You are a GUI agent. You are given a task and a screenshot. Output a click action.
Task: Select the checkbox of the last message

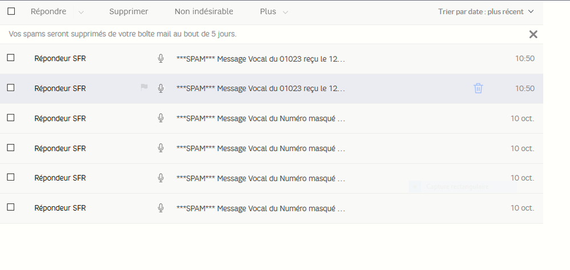pyautogui.click(x=11, y=207)
